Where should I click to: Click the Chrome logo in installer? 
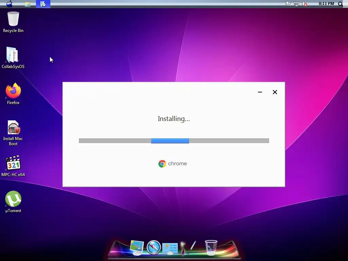pyautogui.click(x=173, y=164)
